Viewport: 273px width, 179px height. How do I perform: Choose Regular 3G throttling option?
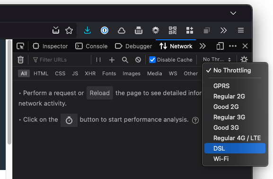coord(235,117)
